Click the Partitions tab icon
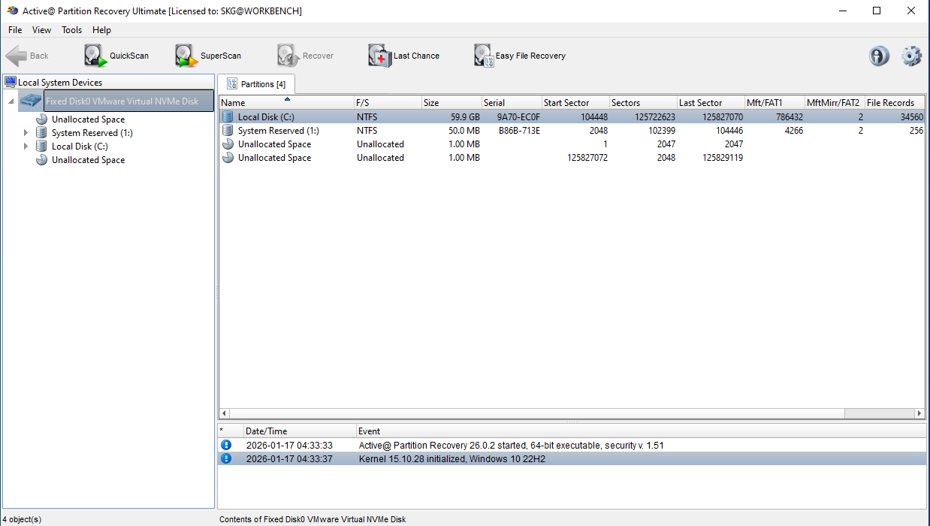This screenshot has width=930, height=526. pyautogui.click(x=231, y=84)
